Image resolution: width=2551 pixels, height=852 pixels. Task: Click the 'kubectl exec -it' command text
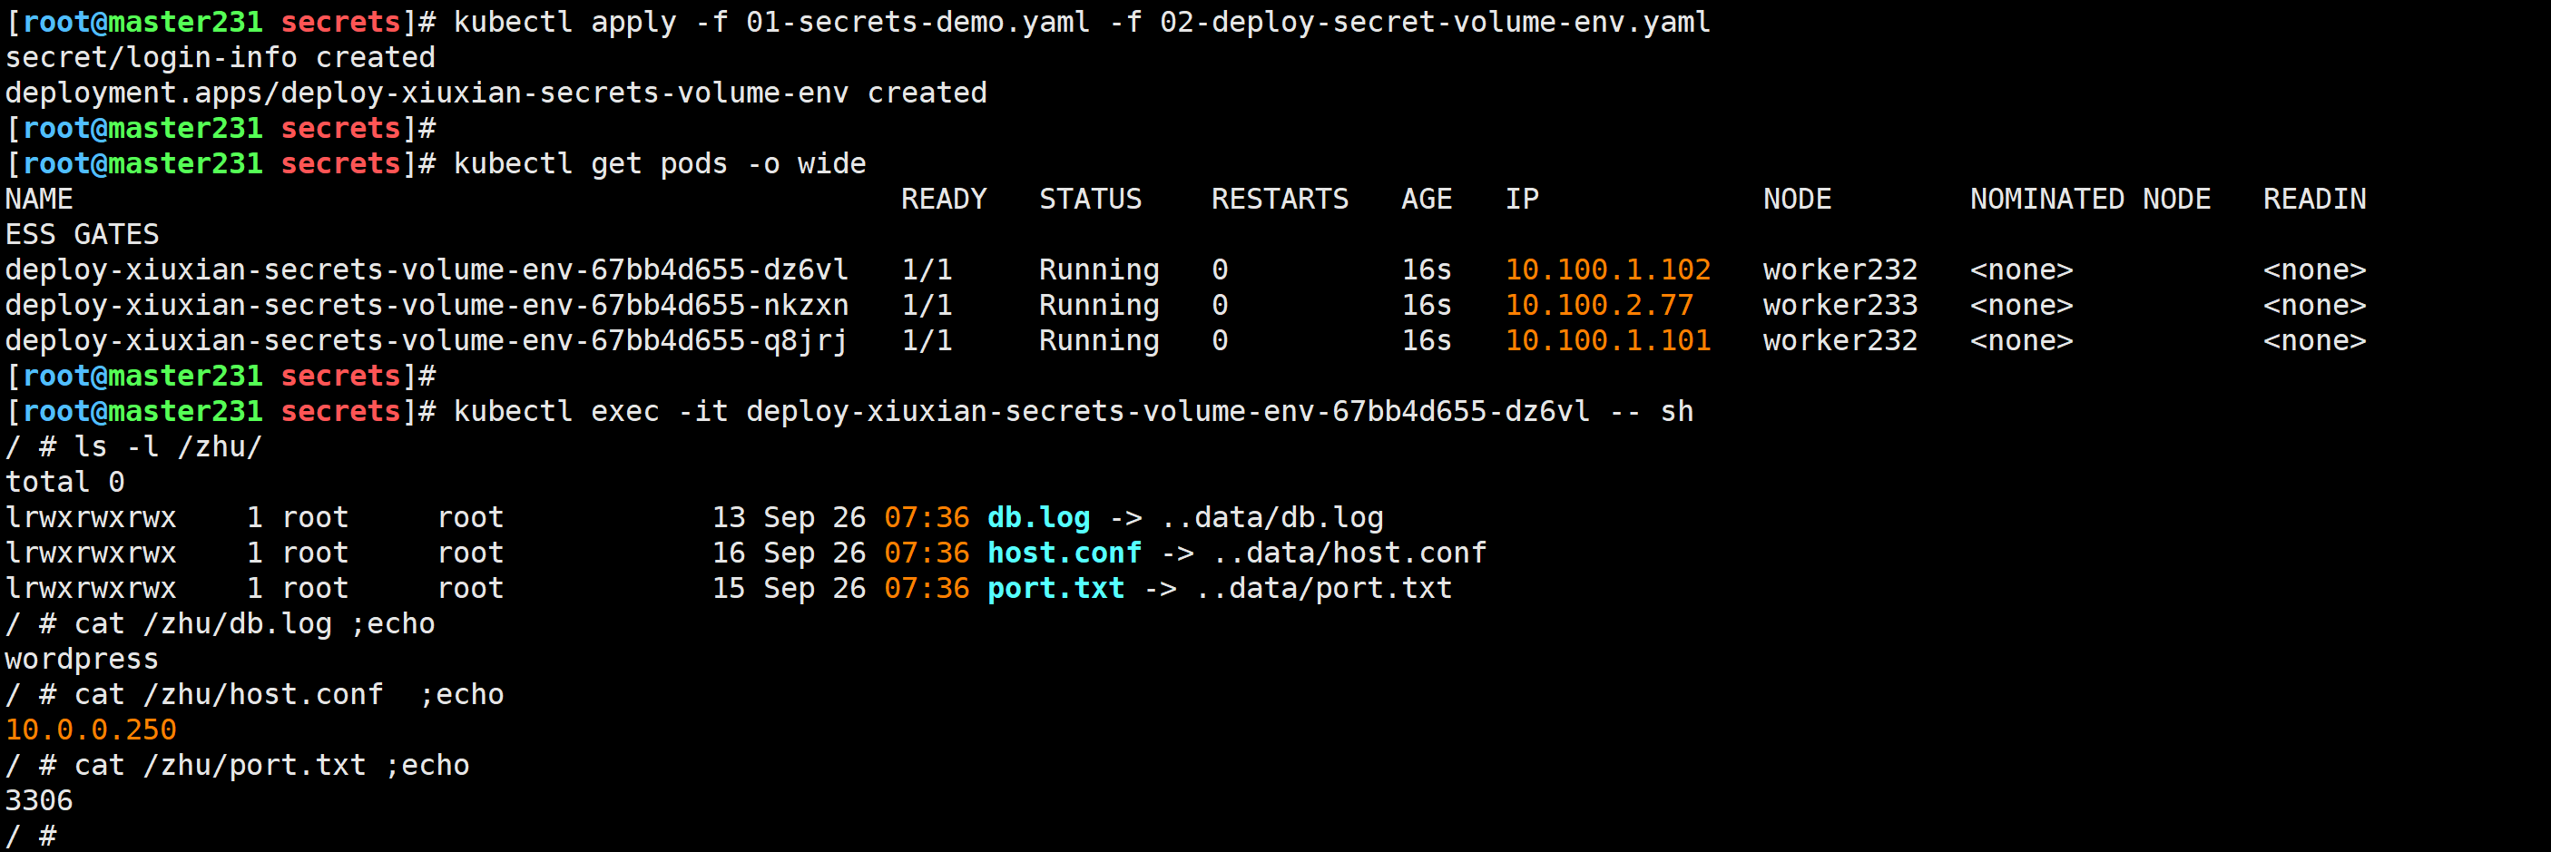tap(1074, 411)
